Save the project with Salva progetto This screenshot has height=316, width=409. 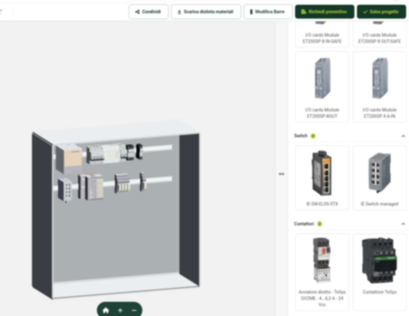381,12
